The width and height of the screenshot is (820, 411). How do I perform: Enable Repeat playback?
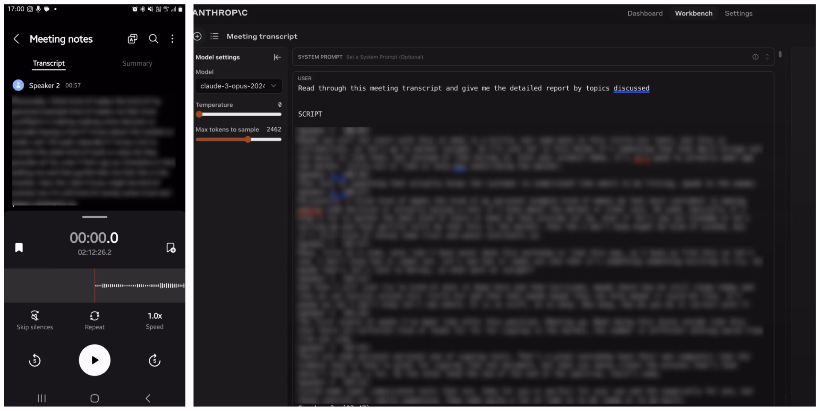pos(94,320)
